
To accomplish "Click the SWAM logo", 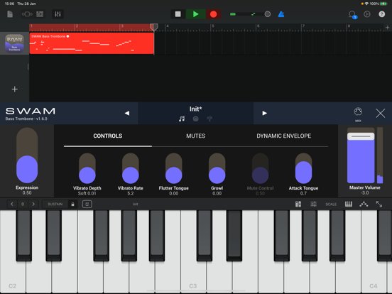I will click(31, 111).
